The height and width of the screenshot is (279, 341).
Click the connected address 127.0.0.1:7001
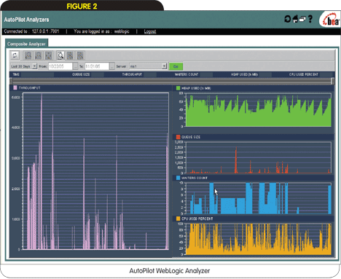(x=45, y=31)
